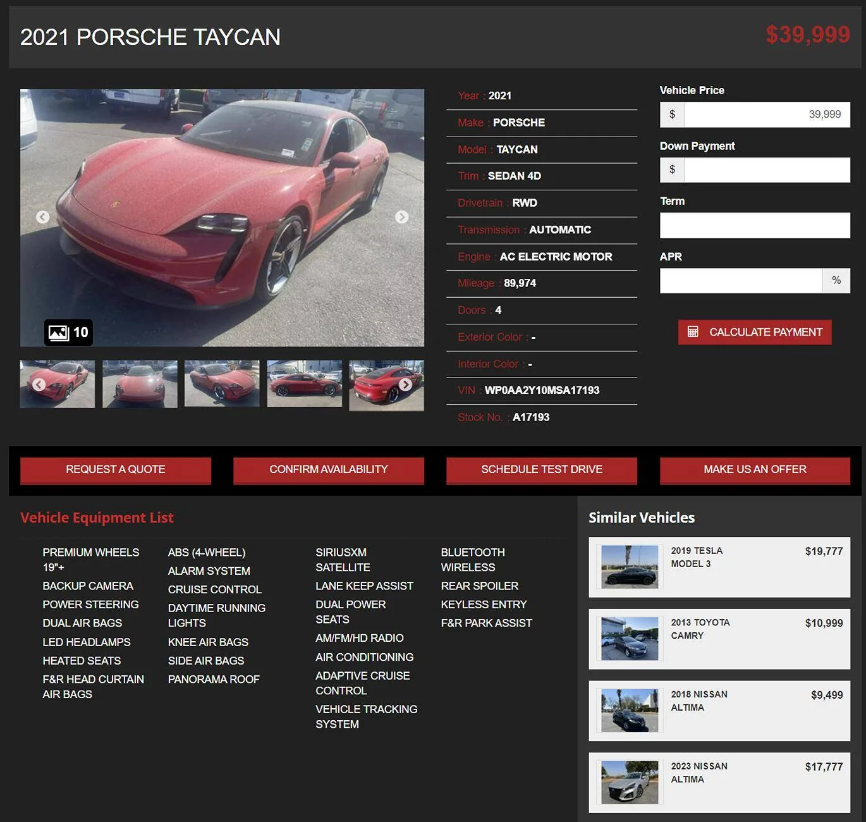Click the 2023 Nissan Altima thumbnail
This screenshot has width=866, height=822.
(x=630, y=783)
